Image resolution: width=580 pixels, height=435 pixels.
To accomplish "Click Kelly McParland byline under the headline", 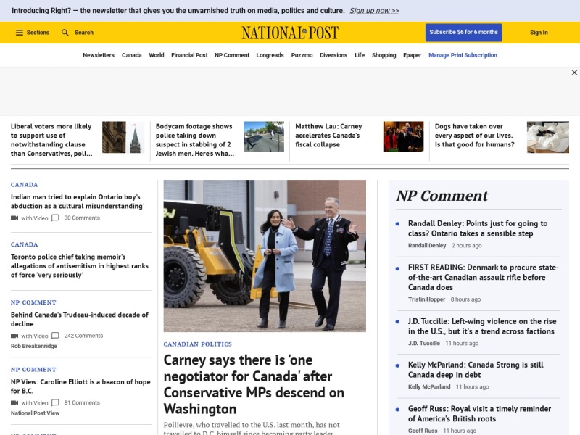I will (x=429, y=386).
